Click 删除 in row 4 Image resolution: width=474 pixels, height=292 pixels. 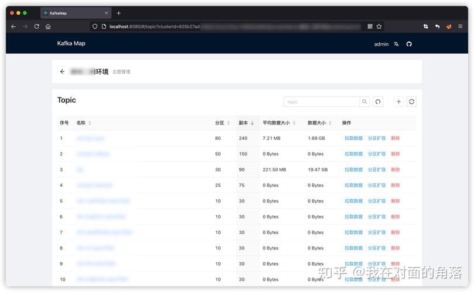tap(395, 185)
